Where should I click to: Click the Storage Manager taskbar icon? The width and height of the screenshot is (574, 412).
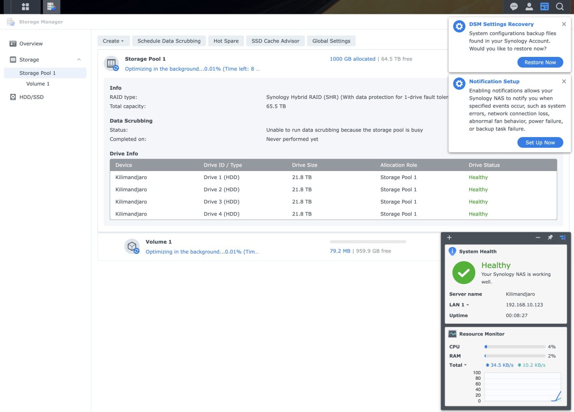[x=52, y=7]
